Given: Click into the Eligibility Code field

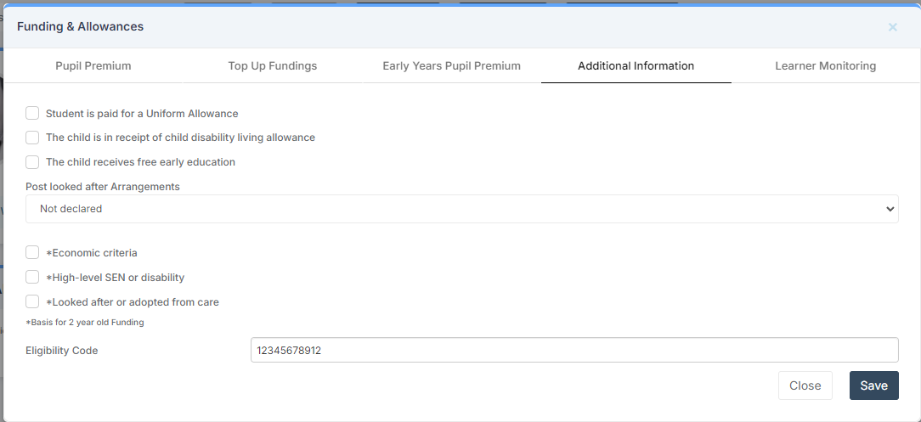Looking at the screenshot, I should (x=574, y=350).
